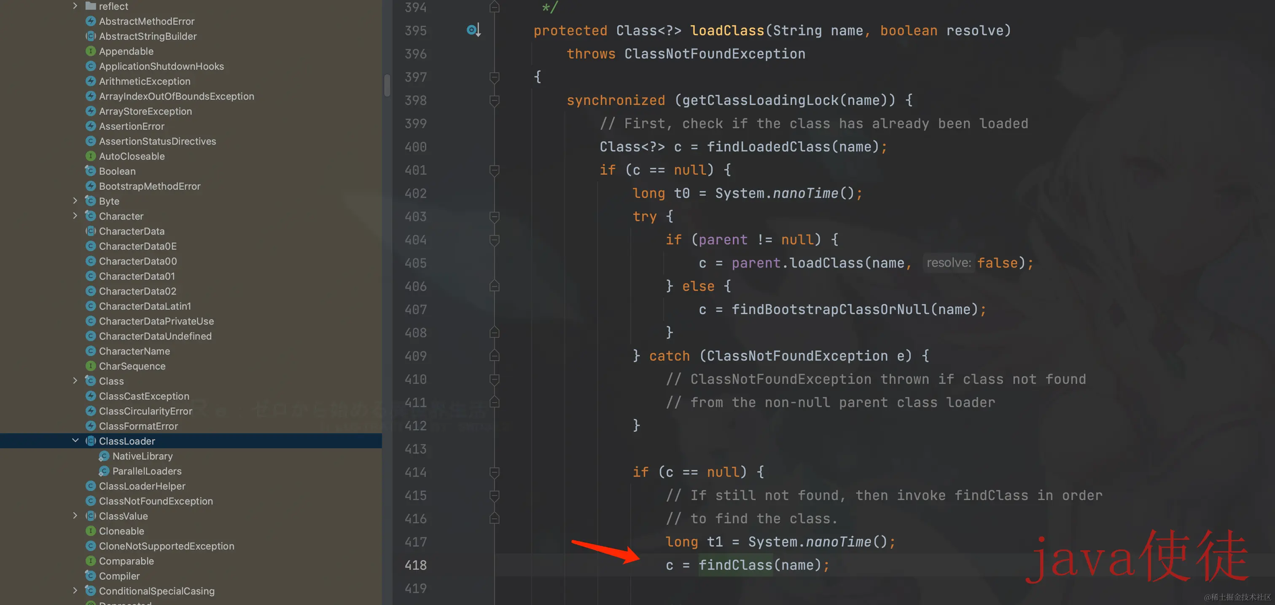
Task: Select ArrayIndexOutOfBoundsException in tree
Action: coord(177,96)
